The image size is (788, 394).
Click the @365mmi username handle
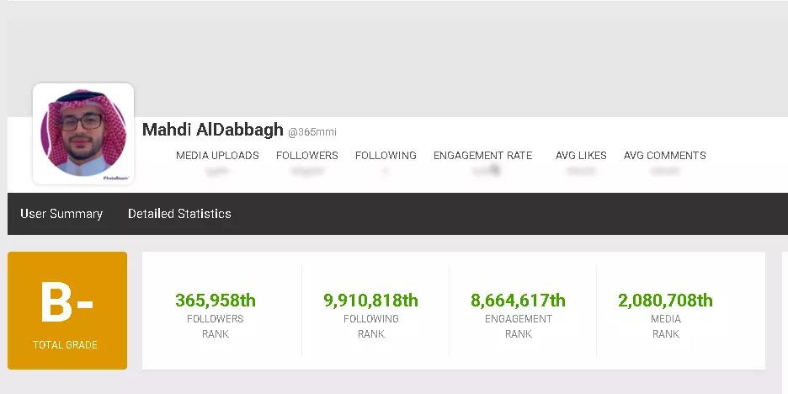[x=312, y=132]
